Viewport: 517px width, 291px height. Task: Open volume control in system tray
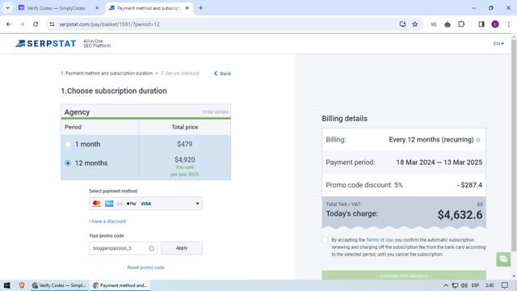point(464,285)
